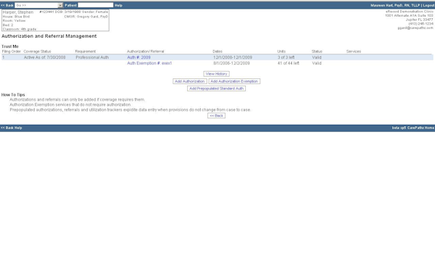The width and height of the screenshot is (435, 272).
Task: Click the Add Authorization button
Action: coord(190,81)
